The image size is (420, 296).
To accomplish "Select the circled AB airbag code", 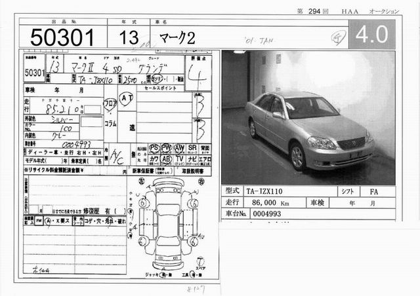I will [166, 159].
